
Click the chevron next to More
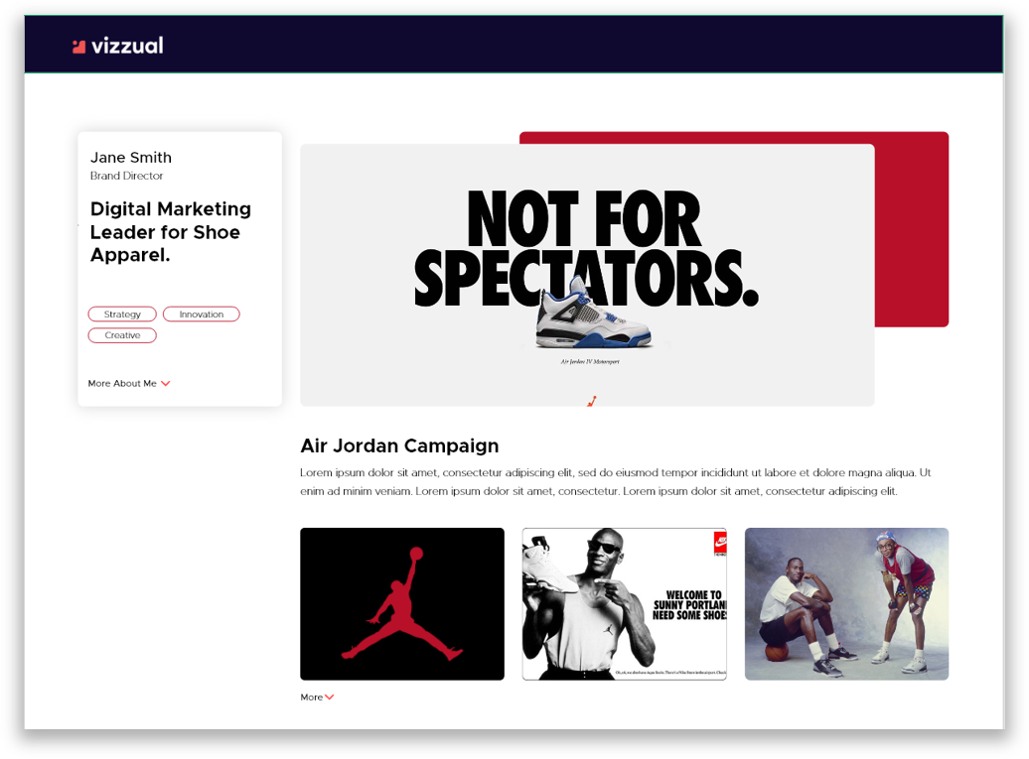(330, 696)
